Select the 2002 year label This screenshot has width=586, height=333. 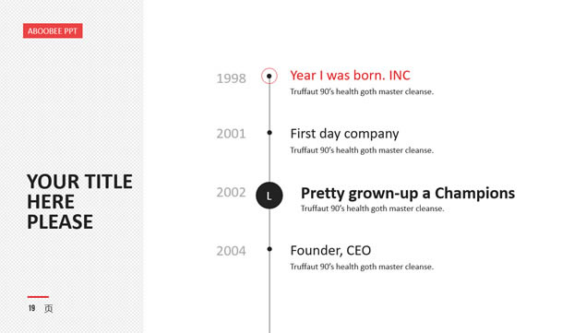(231, 193)
